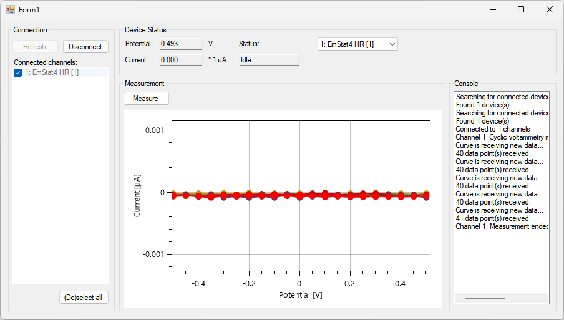Click console line 'Channel 1: Cyclic voltammetry'

(502, 137)
